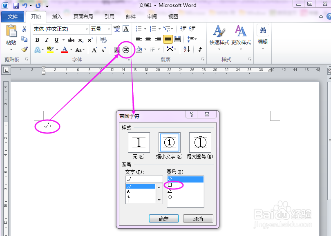Open the 审阅 ribbon tab
331x236 pixels.
coord(152,17)
